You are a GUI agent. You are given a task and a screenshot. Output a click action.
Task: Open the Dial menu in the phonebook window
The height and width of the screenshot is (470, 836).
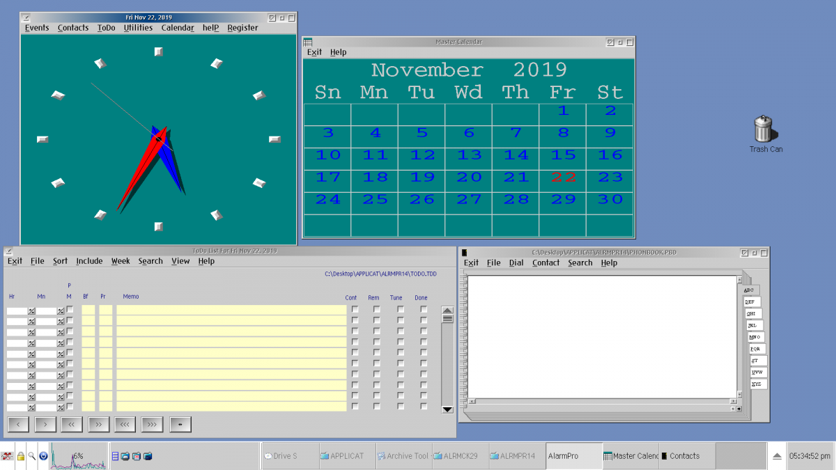point(517,263)
